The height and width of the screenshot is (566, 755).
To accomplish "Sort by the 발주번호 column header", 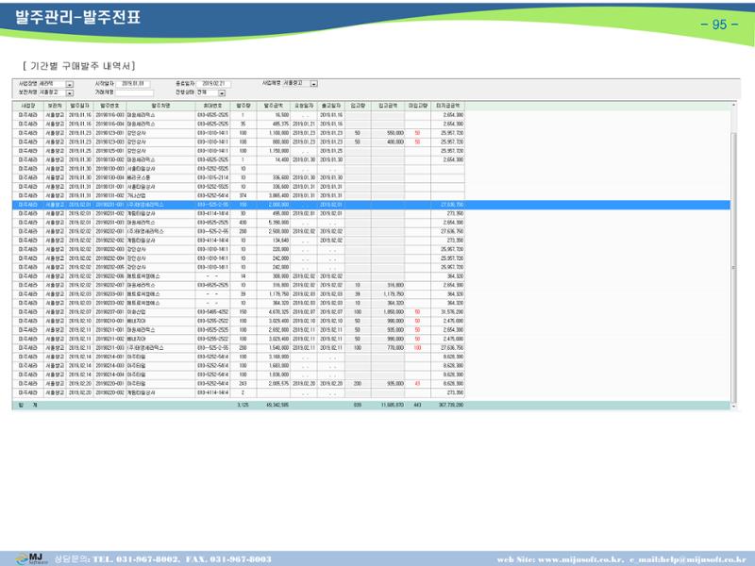I will point(109,106).
